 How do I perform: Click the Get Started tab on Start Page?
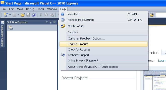[x=153, y=52]
